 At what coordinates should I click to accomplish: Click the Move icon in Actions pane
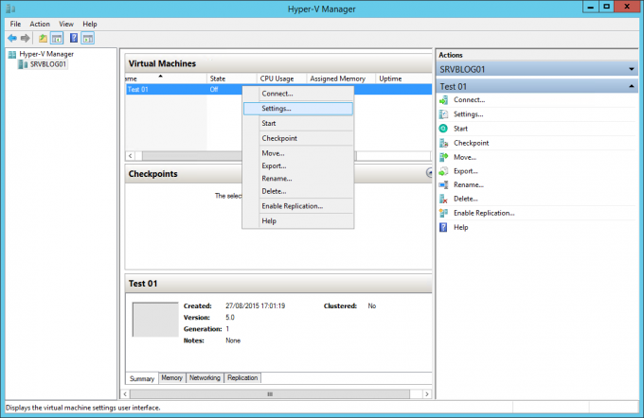(x=443, y=156)
